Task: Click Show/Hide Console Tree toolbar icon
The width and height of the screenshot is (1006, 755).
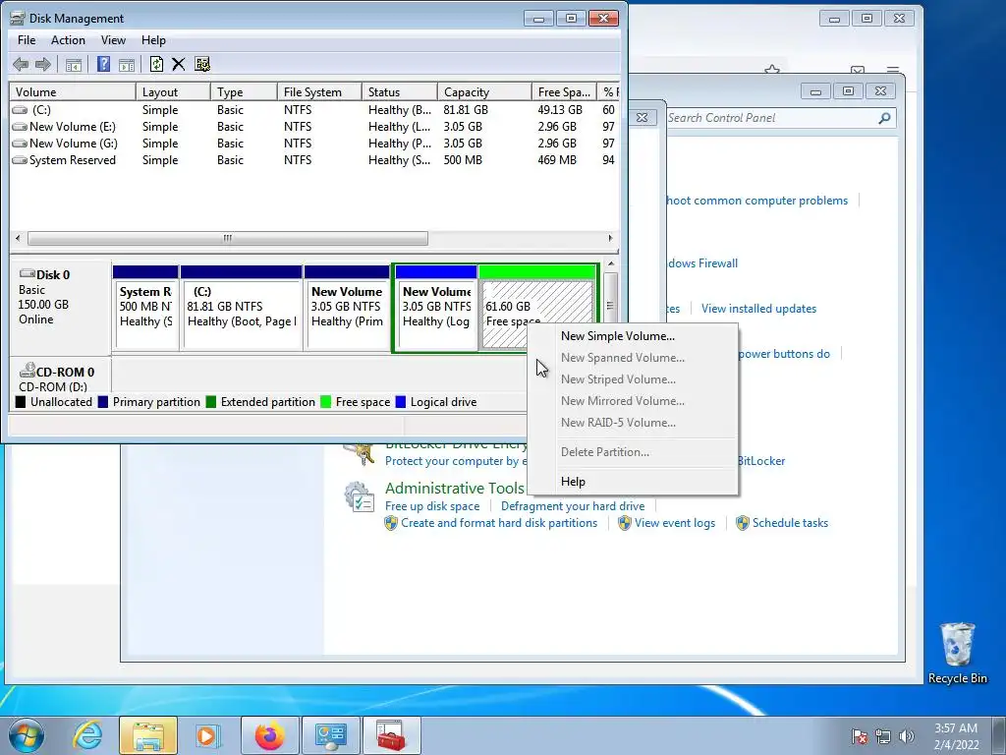Action: coord(73,64)
